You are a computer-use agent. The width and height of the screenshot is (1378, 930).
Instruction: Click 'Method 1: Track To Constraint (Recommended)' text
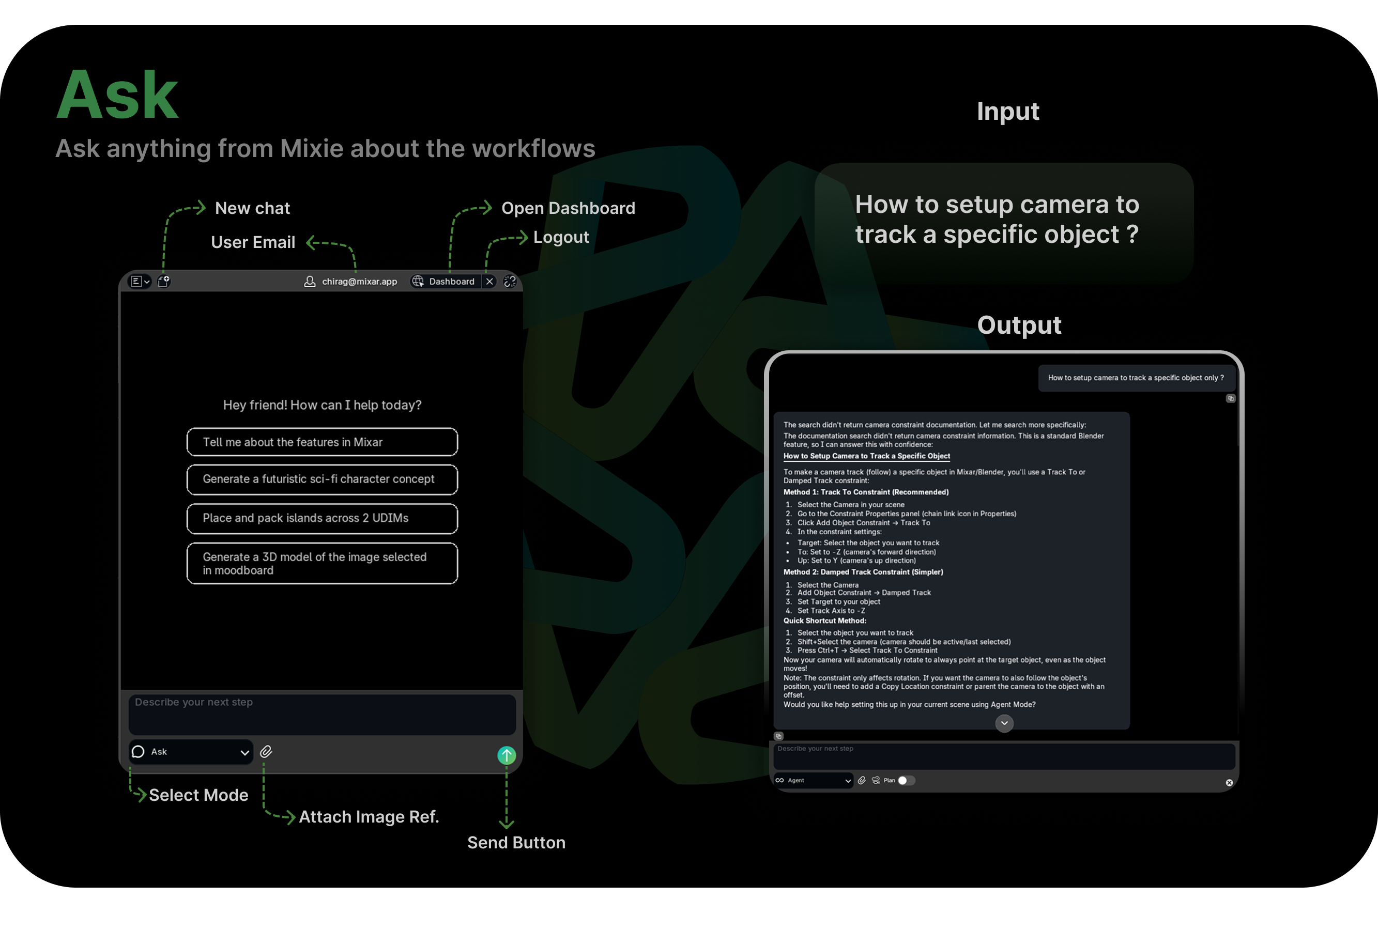click(x=866, y=492)
